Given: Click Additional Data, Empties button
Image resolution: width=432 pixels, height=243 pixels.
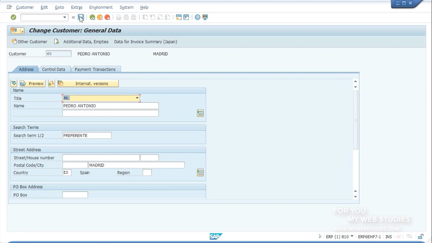Looking at the screenshot, I should [x=86, y=42].
